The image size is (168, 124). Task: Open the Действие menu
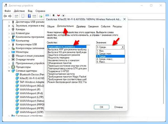[x=19, y=11]
